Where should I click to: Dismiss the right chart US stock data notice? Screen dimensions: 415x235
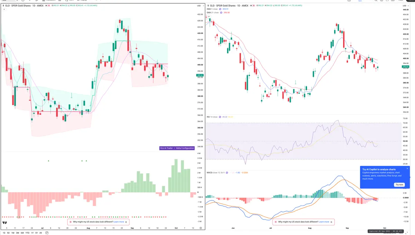pos(332,222)
